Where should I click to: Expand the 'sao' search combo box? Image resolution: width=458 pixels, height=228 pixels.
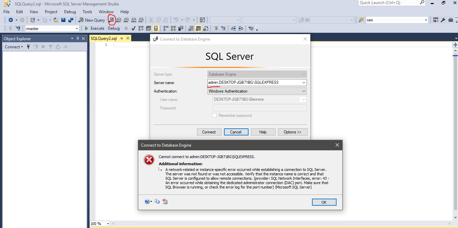tap(426, 20)
